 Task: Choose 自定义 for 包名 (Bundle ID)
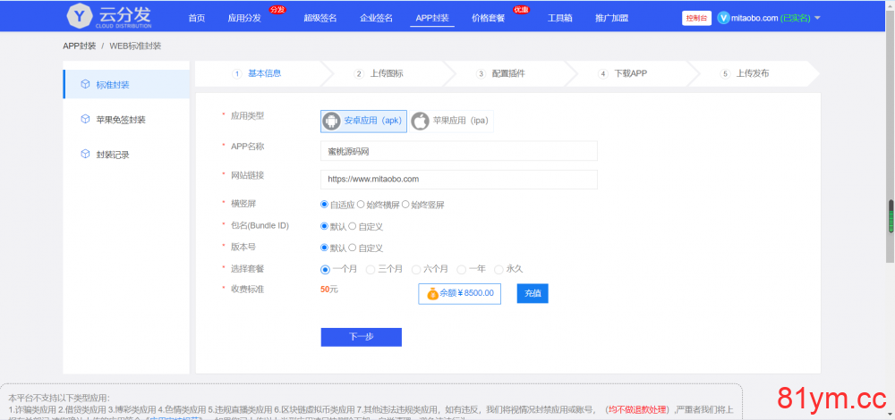tap(352, 226)
